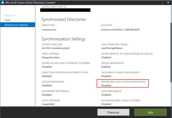Click the Password Hash Synchronization Disabled value
The image size is (172, 118).
106,85
